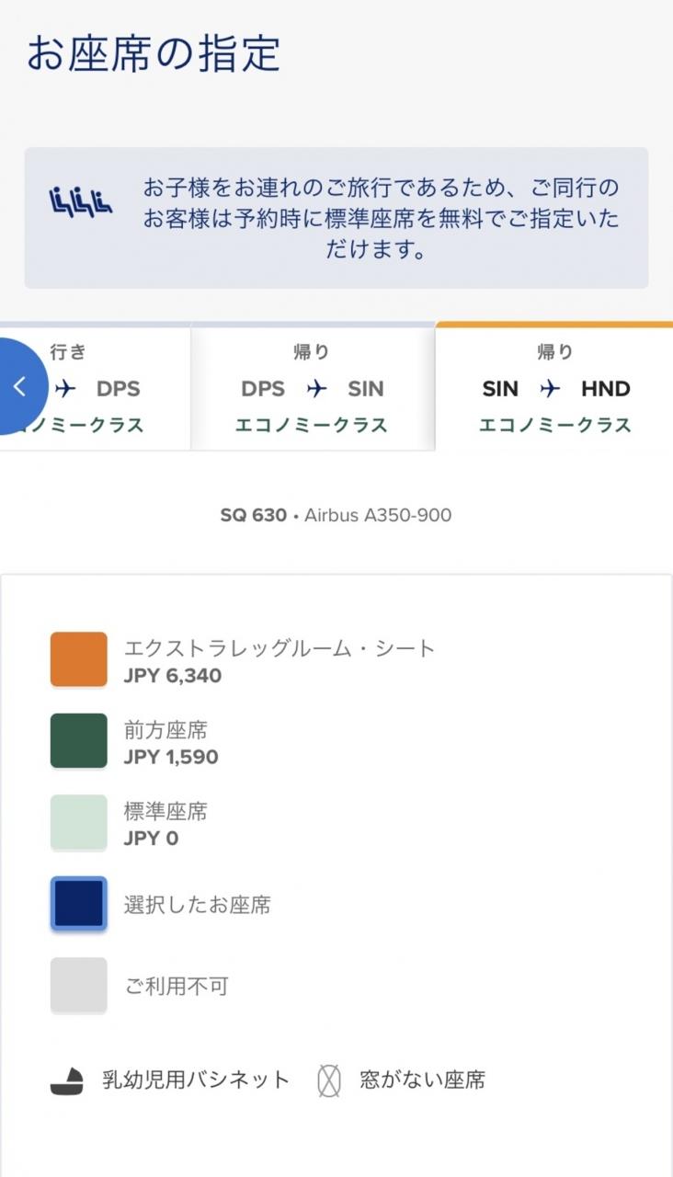Click the orange extra legroom seat swatch

(x=78, y=659)
